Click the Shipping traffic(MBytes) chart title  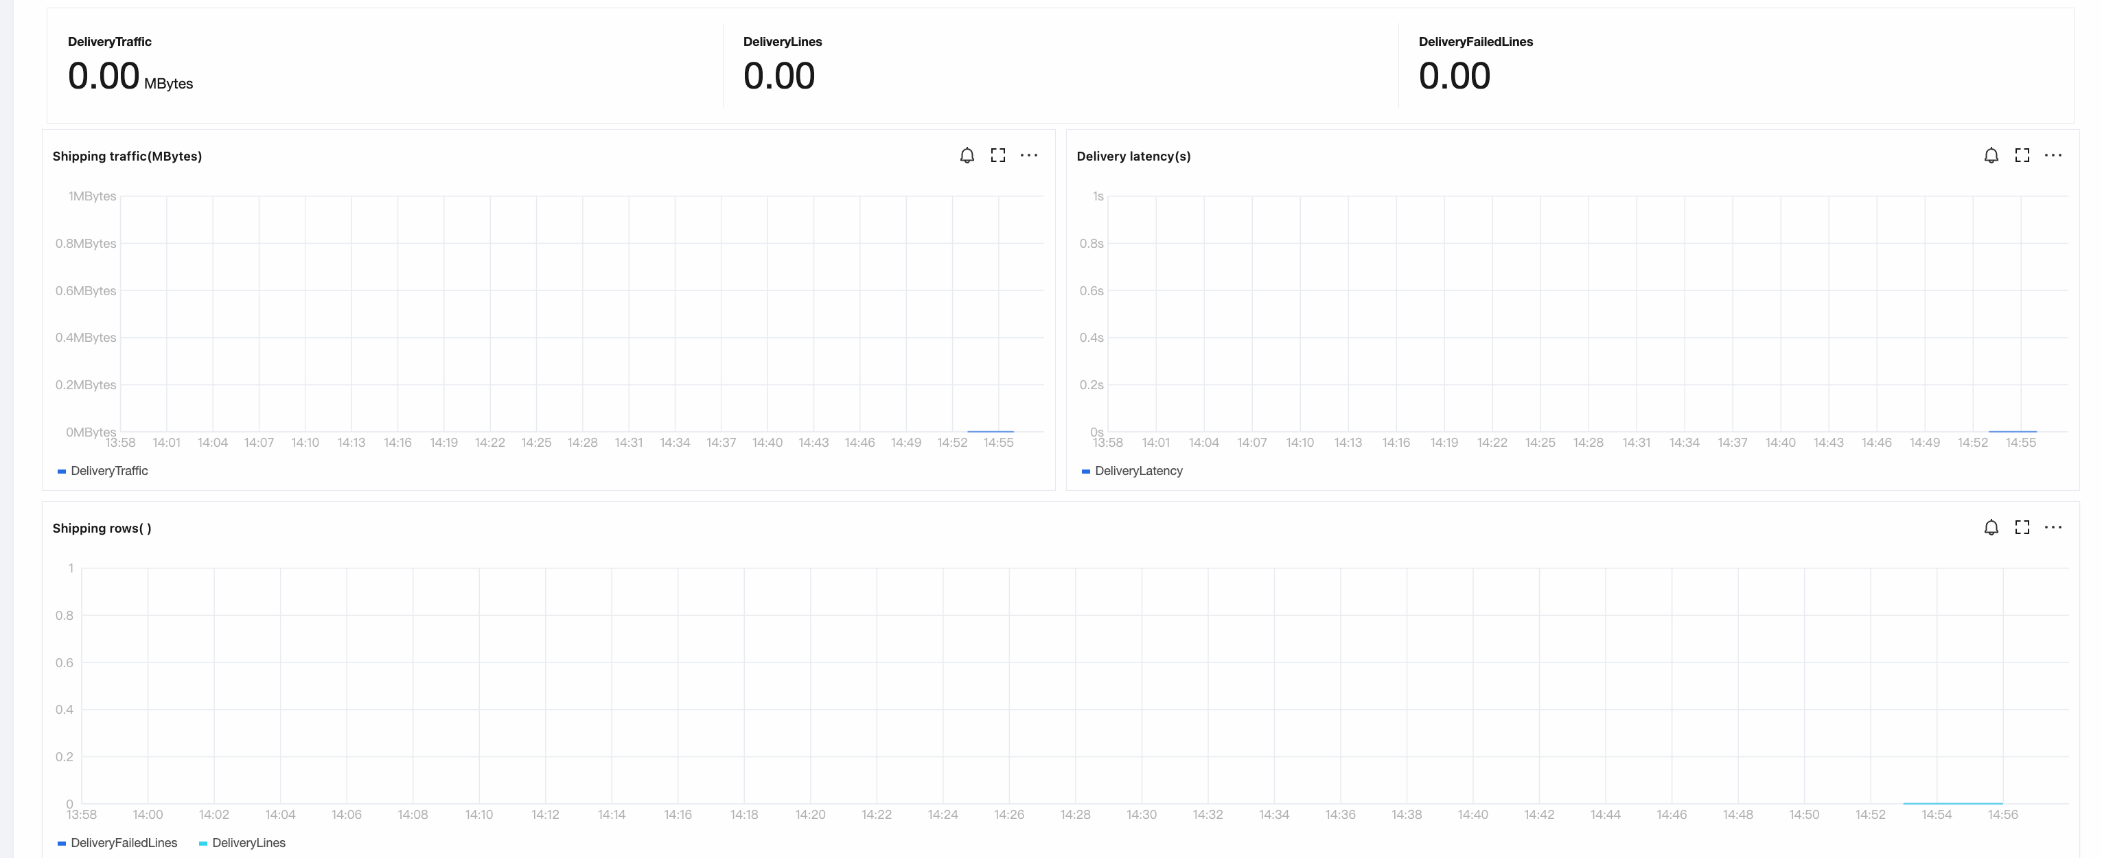point(127,156)
